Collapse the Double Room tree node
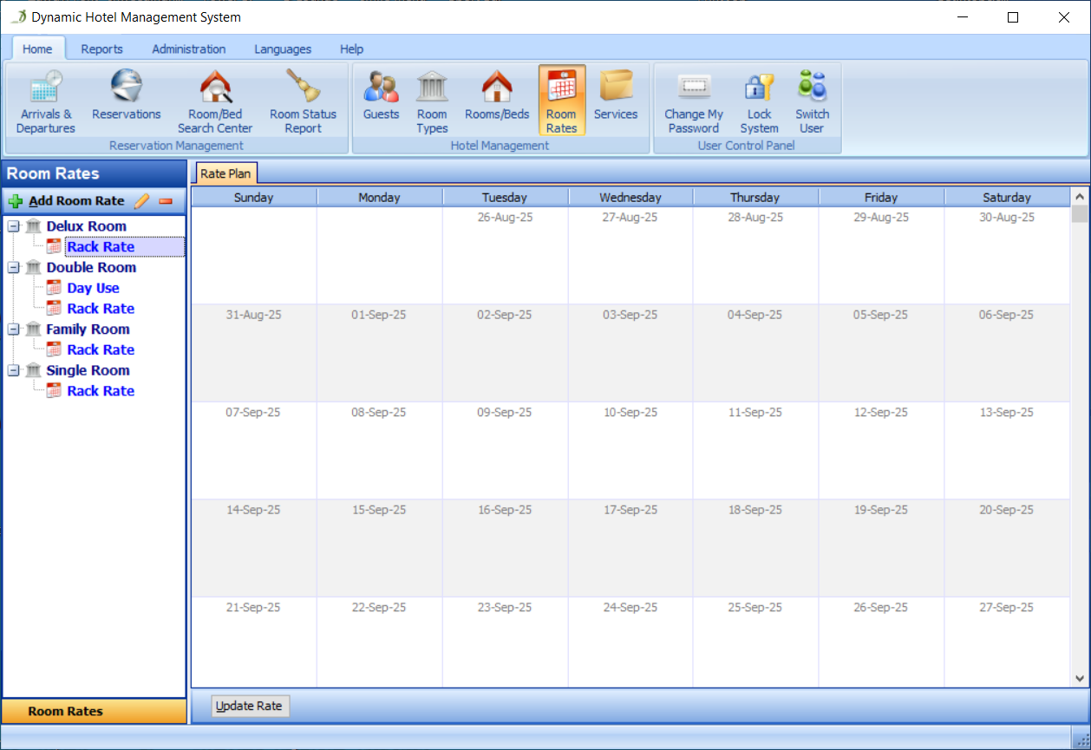 [x=14, y=268]
